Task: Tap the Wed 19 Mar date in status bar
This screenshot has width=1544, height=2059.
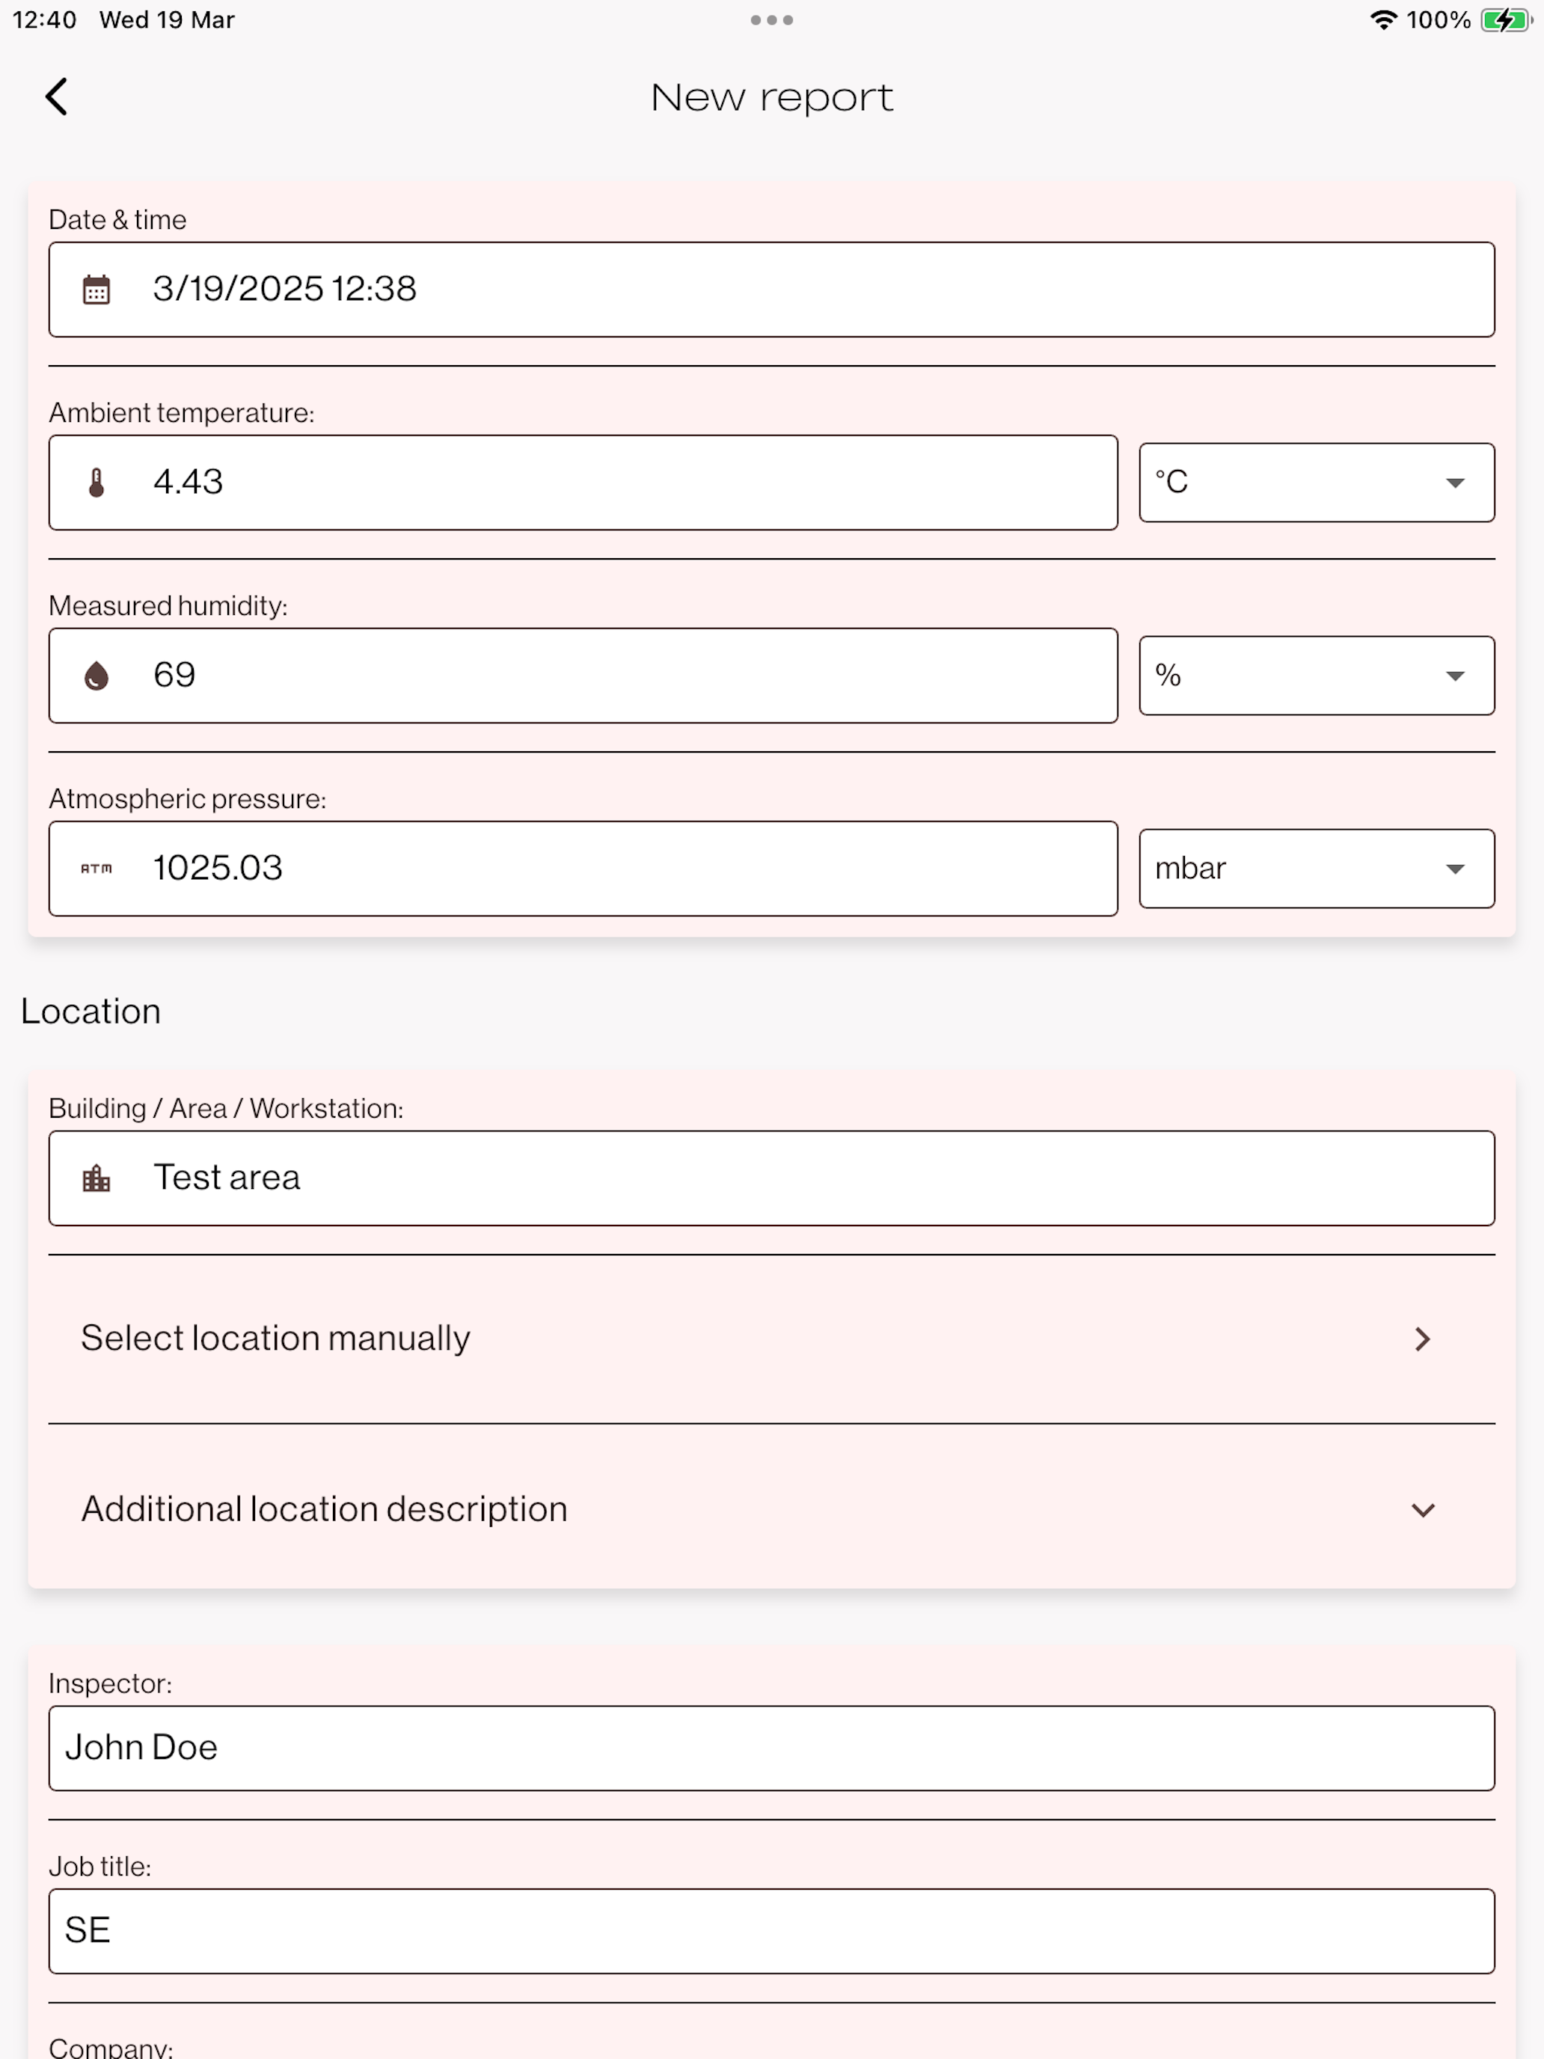Action: point(167,19)
